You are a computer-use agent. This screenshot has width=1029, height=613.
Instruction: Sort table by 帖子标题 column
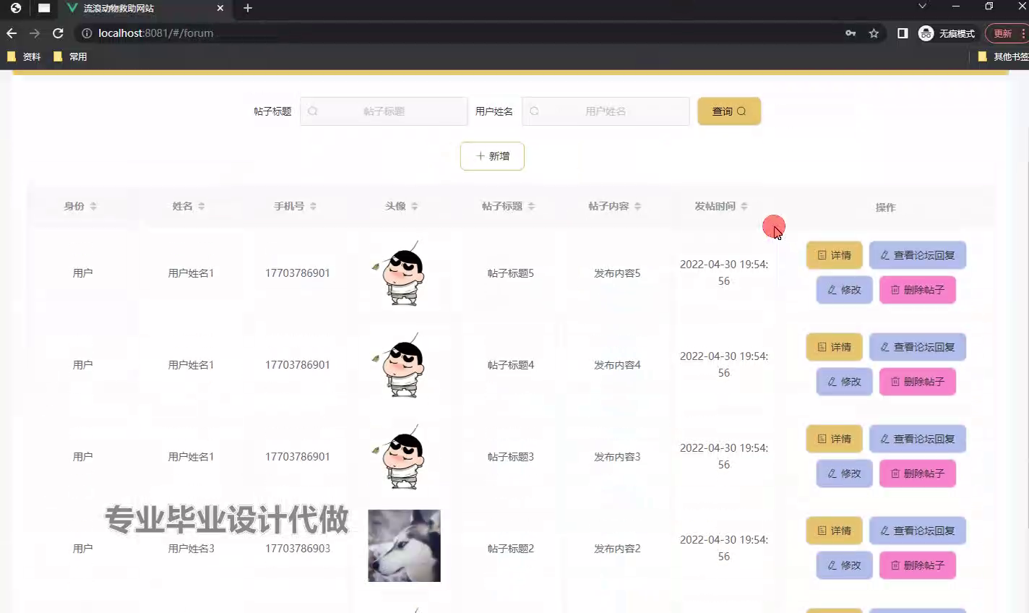531,206
